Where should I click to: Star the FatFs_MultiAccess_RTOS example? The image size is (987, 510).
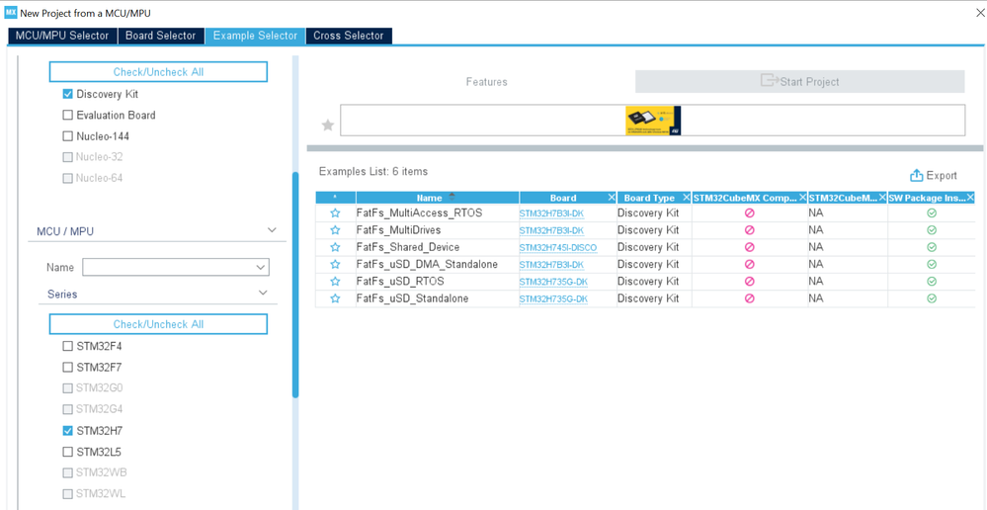pyautogui.click(x=335, y=213)
